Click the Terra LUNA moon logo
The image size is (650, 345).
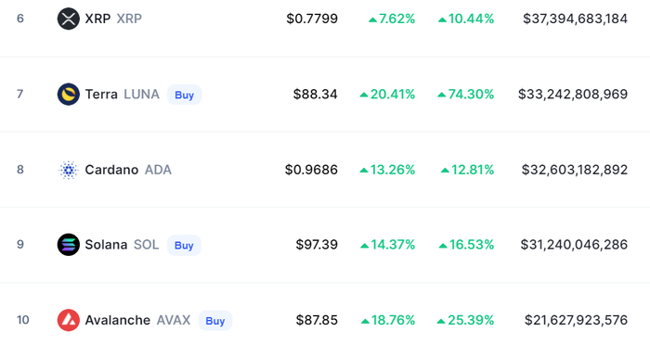pyautogui.click(x=69, y=94)
